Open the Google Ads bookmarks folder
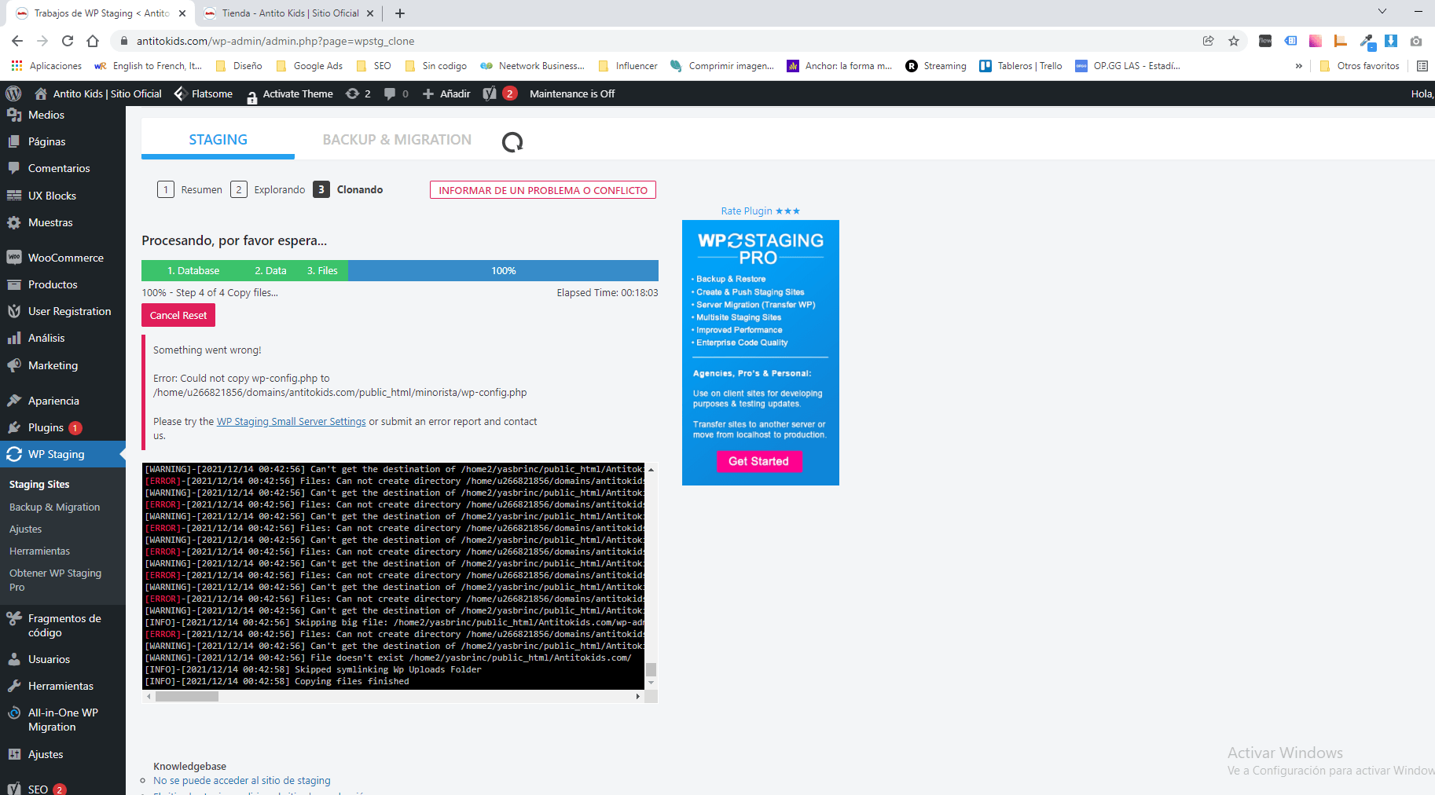This screenshot has height=795, width=1435. click(310, 66)
